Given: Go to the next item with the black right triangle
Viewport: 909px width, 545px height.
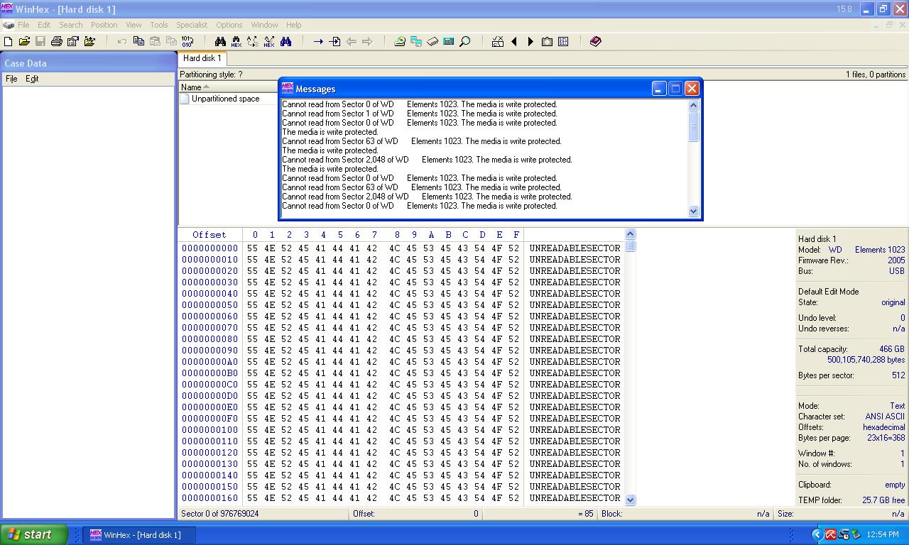Looking at the screenshot, I should point(530,42).
